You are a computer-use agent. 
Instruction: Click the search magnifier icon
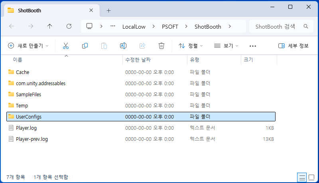[x=306, y=27]
